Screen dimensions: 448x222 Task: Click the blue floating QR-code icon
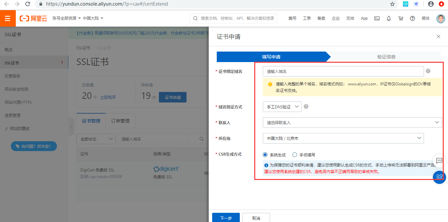pos(439,177)
